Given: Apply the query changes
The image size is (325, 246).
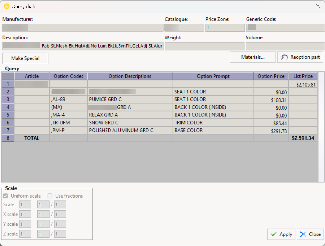Looking at the screenshot, I should pos(281,234).
